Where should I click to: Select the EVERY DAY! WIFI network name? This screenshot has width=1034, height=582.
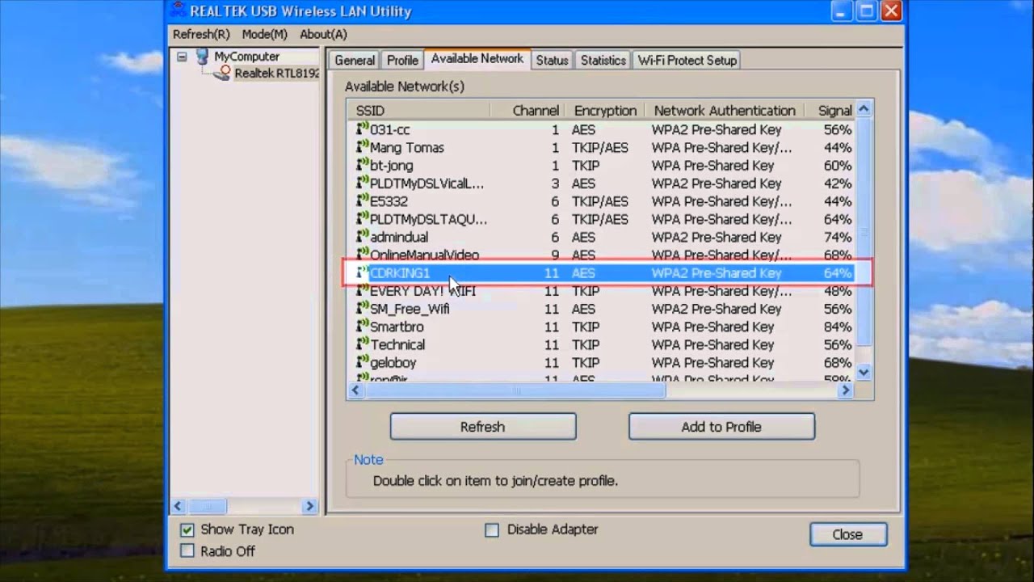422,291
